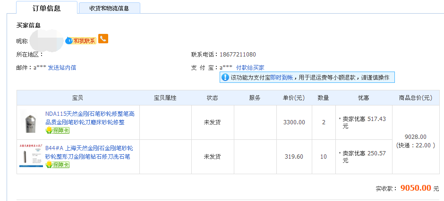Click the 未发货 status of the NDA115 item

(212, 122)
